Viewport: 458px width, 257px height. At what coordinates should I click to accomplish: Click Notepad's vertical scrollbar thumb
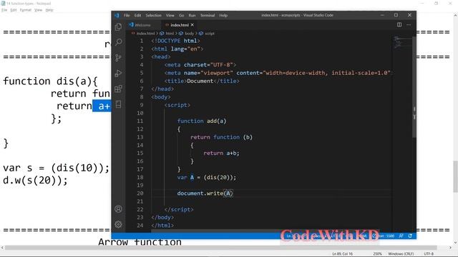tap(455, 176)
